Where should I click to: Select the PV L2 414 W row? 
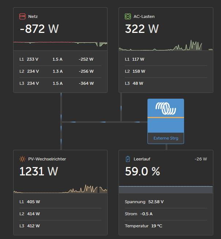(60, 214)
